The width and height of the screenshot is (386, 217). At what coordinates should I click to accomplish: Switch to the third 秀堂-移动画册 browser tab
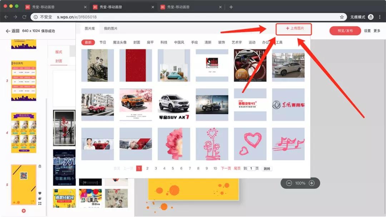pyautogui.click(x=191, y=7)
